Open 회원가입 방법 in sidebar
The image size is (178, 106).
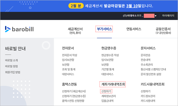tap(13, 72)
